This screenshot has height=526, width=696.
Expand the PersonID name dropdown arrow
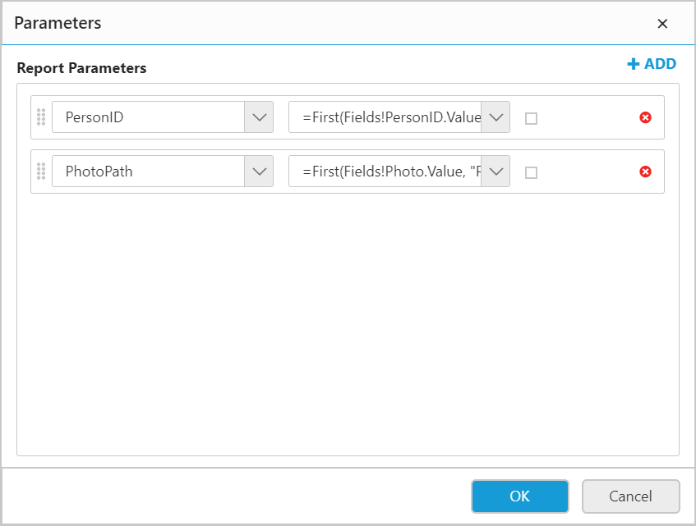click(259, 117)
